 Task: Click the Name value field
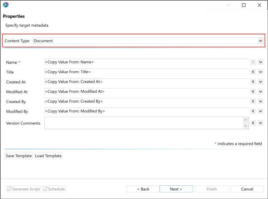click(x=146, y=62)
